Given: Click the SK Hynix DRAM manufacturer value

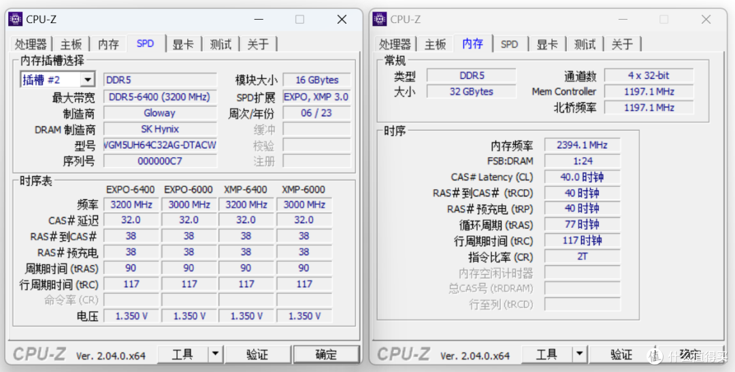Looking at the screenshot, I should click(x=160, y=129).
